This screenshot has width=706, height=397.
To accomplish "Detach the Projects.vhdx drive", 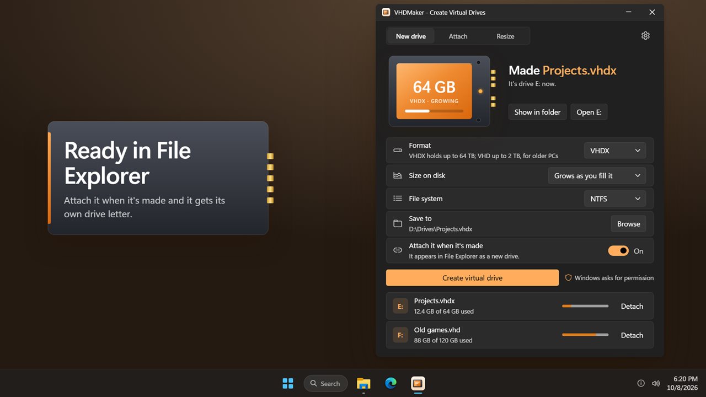I will [x=632, y=306].
